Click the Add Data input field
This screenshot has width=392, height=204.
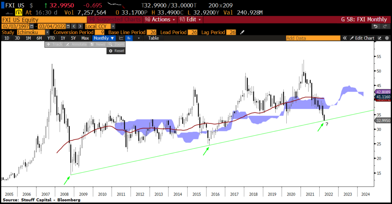tap(313, 38)
